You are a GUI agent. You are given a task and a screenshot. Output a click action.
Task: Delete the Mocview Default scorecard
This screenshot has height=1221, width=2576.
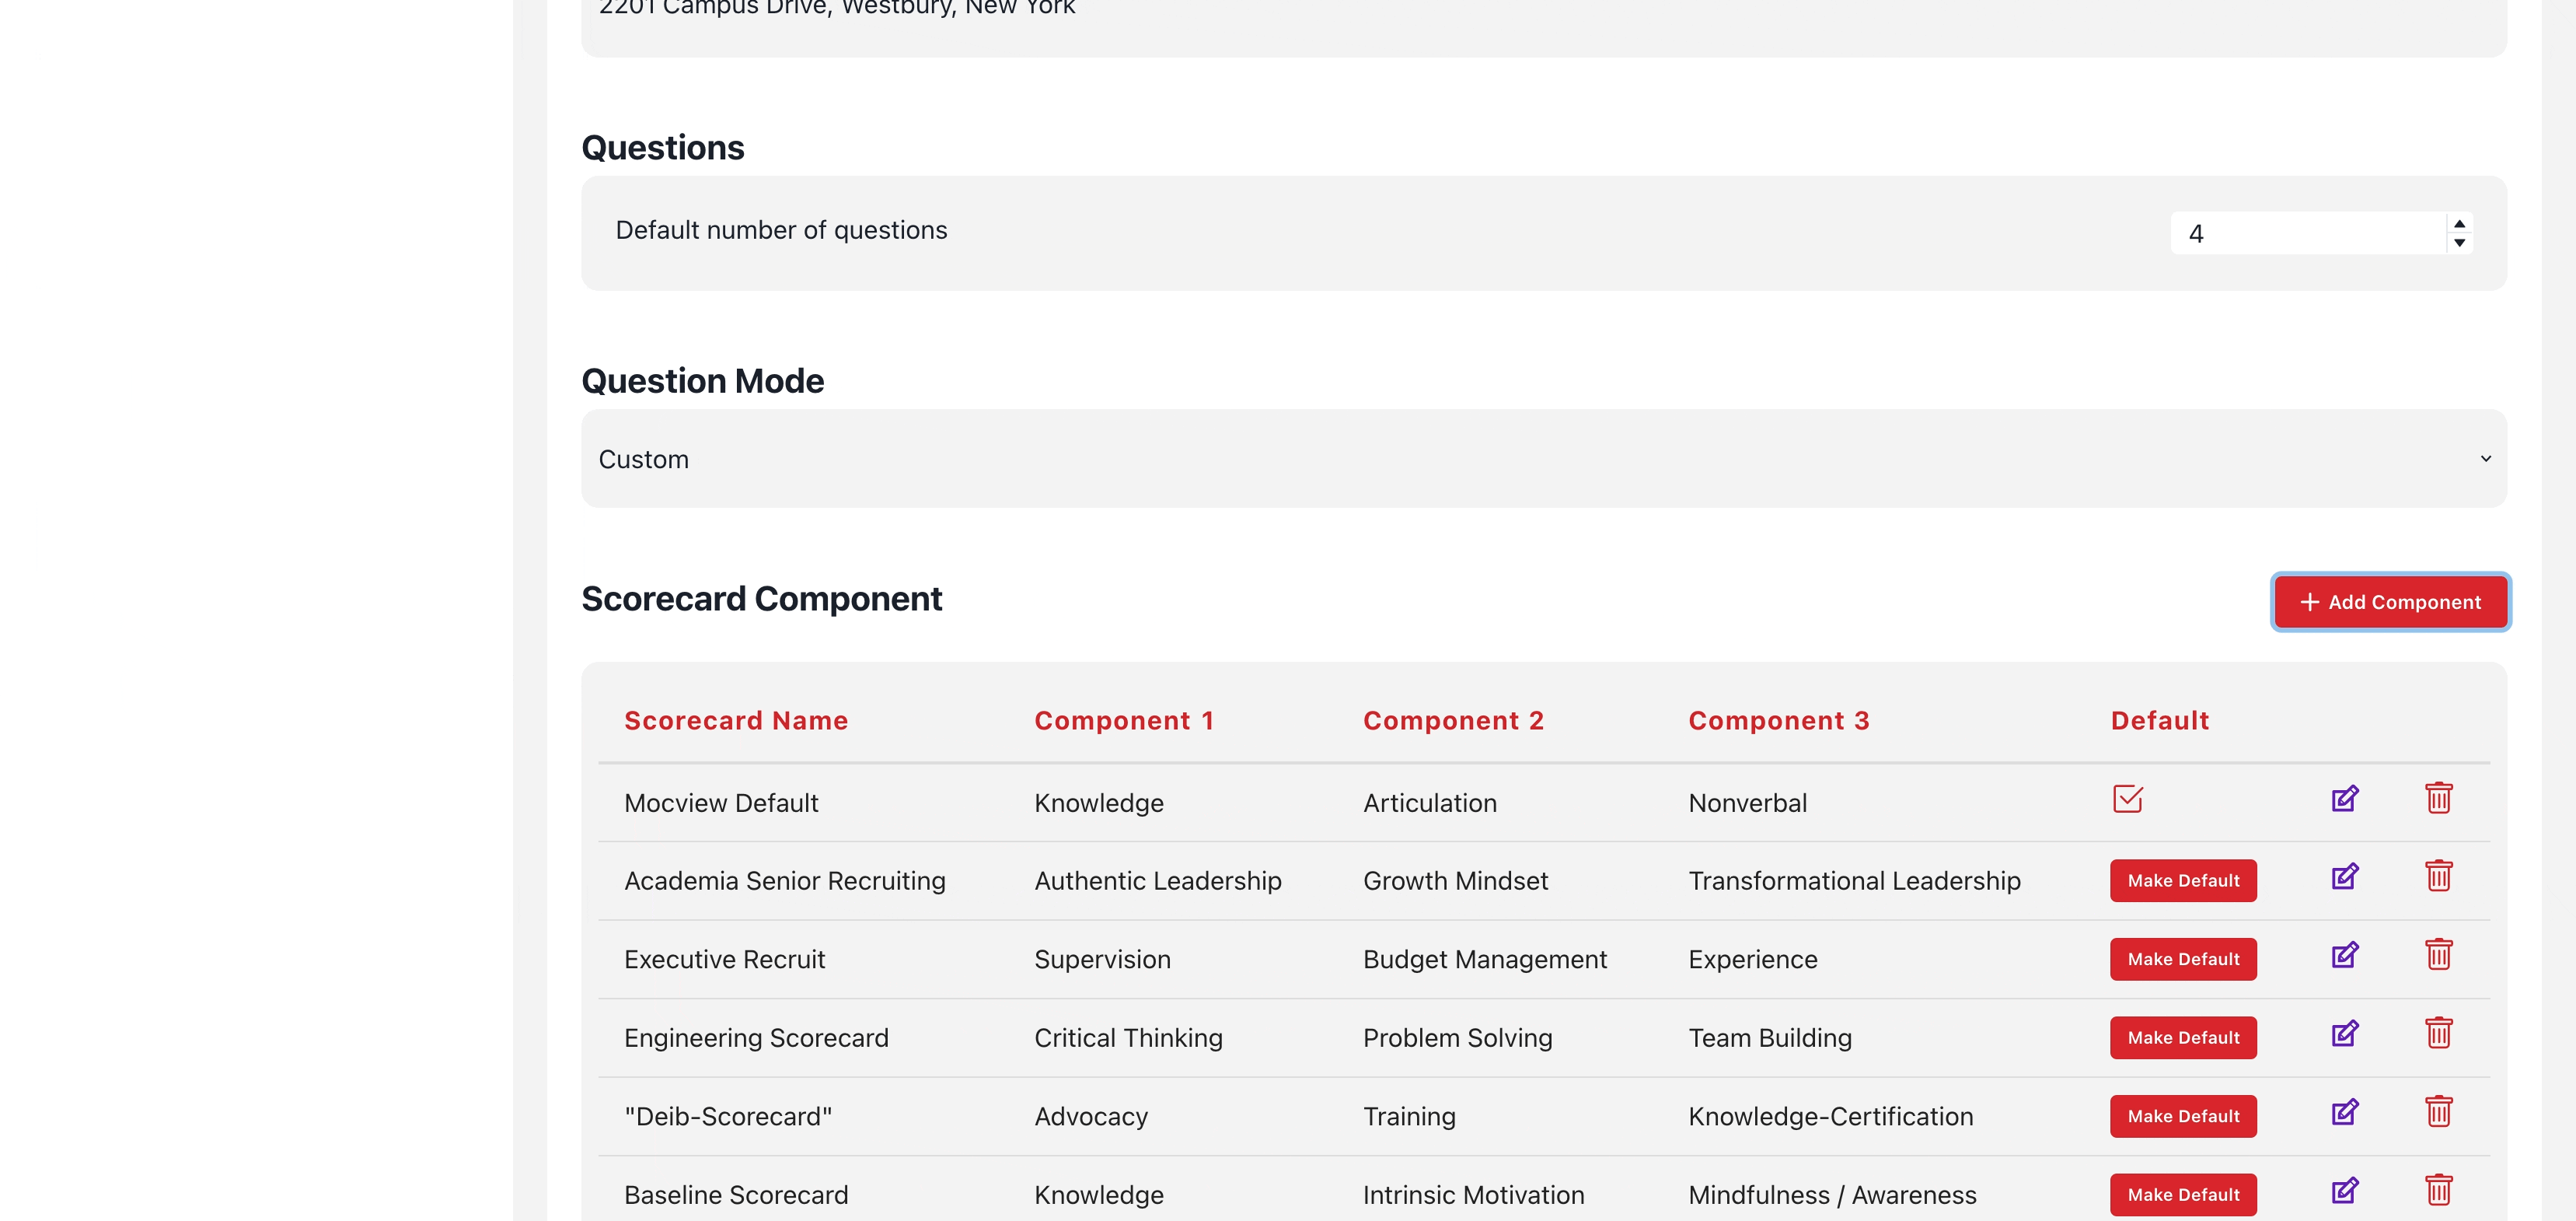[x=2438, y=798]
